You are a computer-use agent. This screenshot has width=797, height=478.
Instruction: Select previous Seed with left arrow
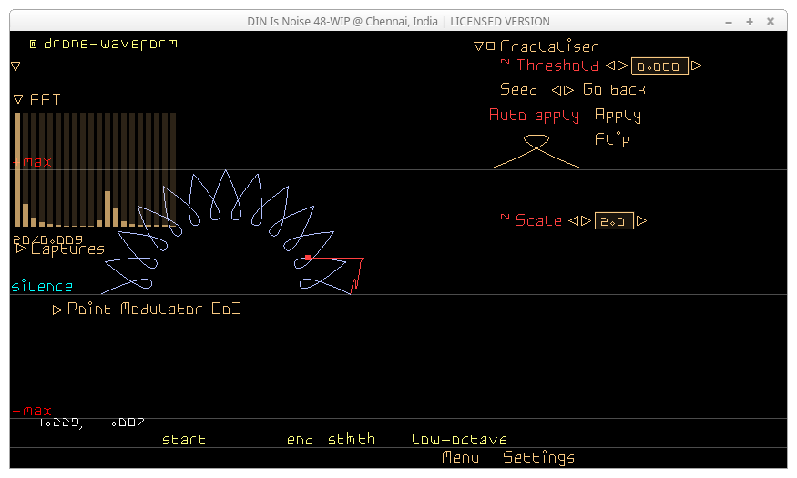pos(557,90)
